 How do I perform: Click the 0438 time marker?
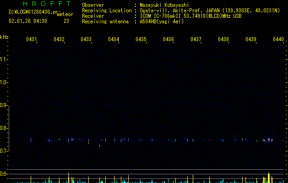(223, 39)
